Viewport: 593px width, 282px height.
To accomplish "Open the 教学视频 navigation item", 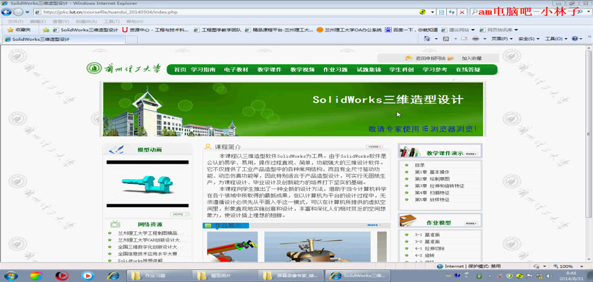I will (302, 70).
